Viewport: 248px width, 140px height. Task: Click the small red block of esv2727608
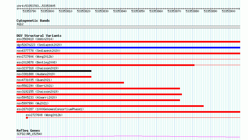pos(27,118)
